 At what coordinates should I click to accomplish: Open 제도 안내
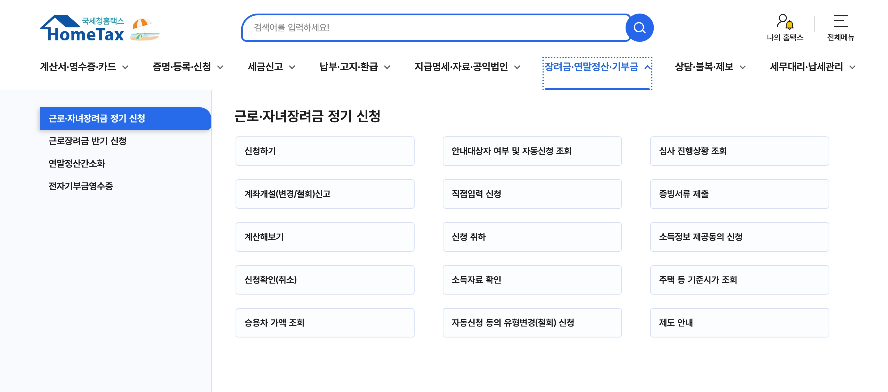pos(740,323)
